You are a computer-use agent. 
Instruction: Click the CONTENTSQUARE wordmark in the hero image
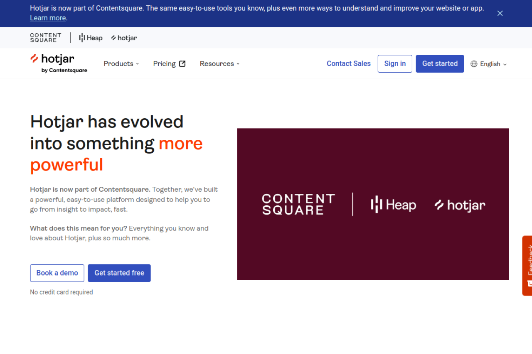click(x=298, y=204)
